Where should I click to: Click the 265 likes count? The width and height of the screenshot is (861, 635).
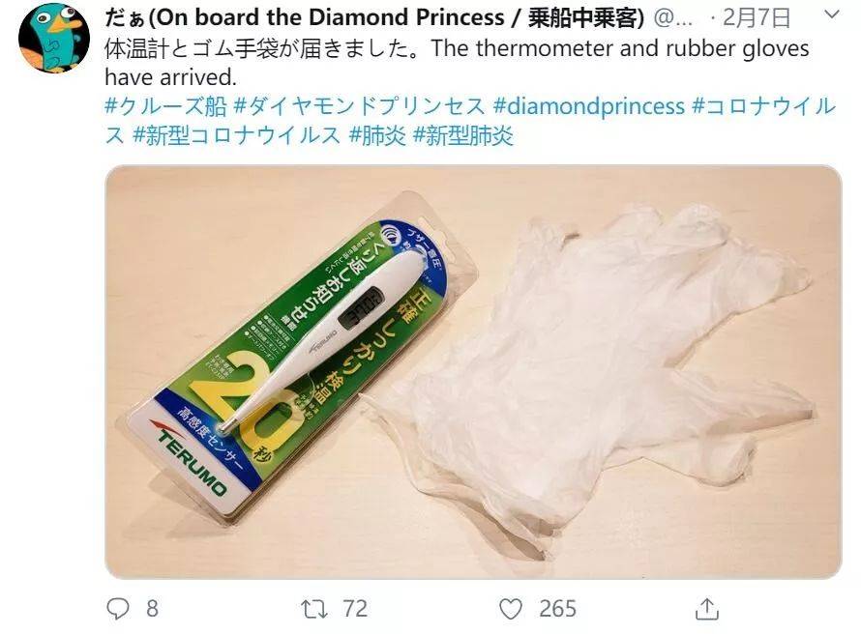click(x=557, y=609)
